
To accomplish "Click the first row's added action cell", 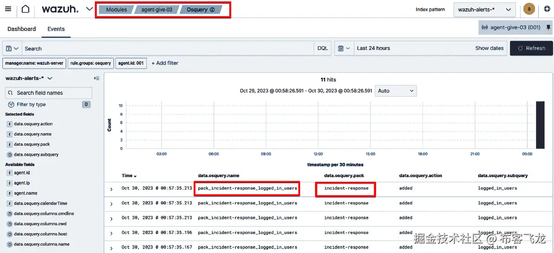I will point(406,188).
